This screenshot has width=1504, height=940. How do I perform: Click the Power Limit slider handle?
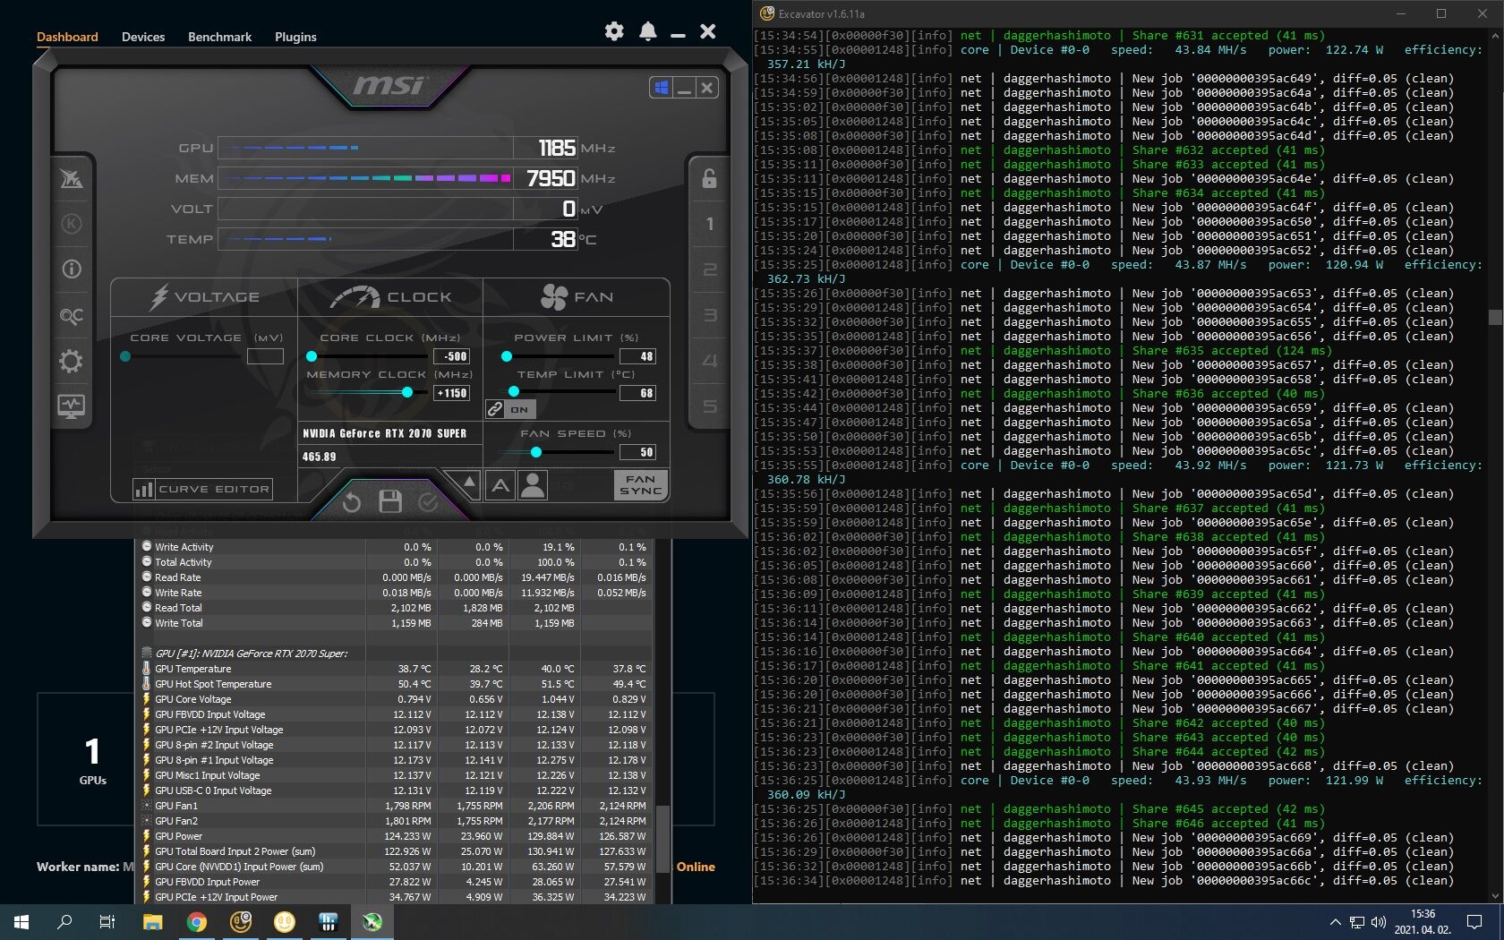coord(507,356)
